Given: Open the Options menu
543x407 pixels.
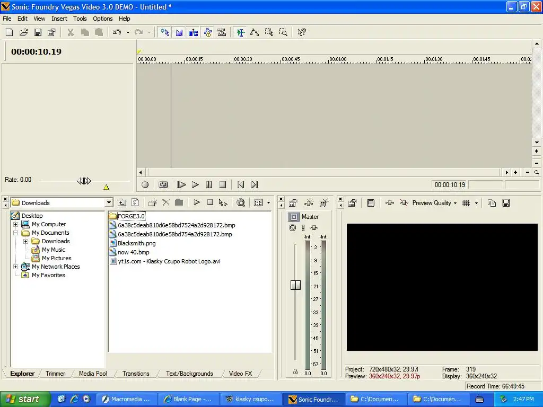Looking at the screenshot, I should (x=102, y=19).
